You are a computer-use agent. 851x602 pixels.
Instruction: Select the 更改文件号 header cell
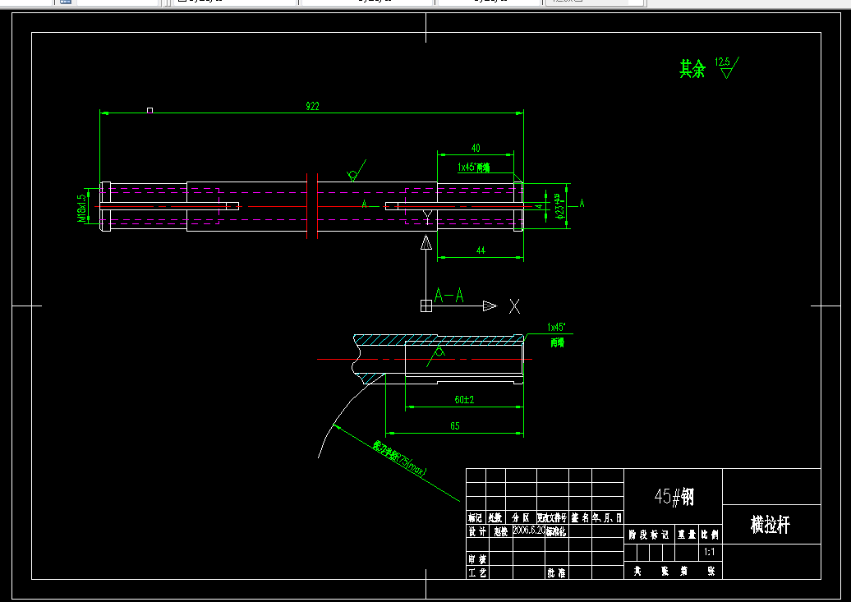(552, 518)
